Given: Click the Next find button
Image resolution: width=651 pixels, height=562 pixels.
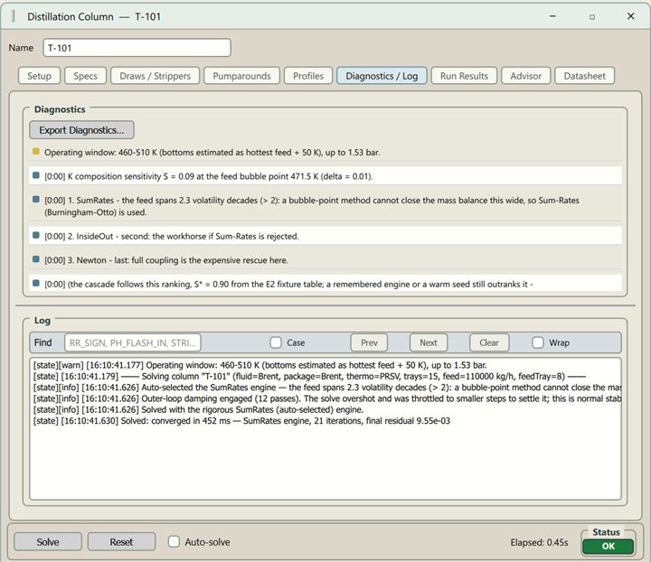Looking at the screenshot, I should [429, 342].
